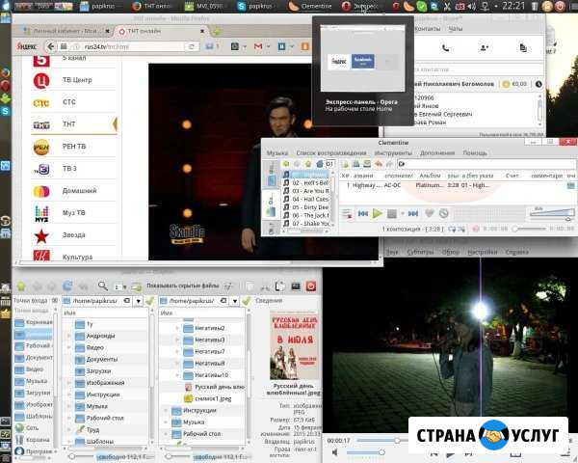Open Clementine Музыка menu

pos(277,152)
